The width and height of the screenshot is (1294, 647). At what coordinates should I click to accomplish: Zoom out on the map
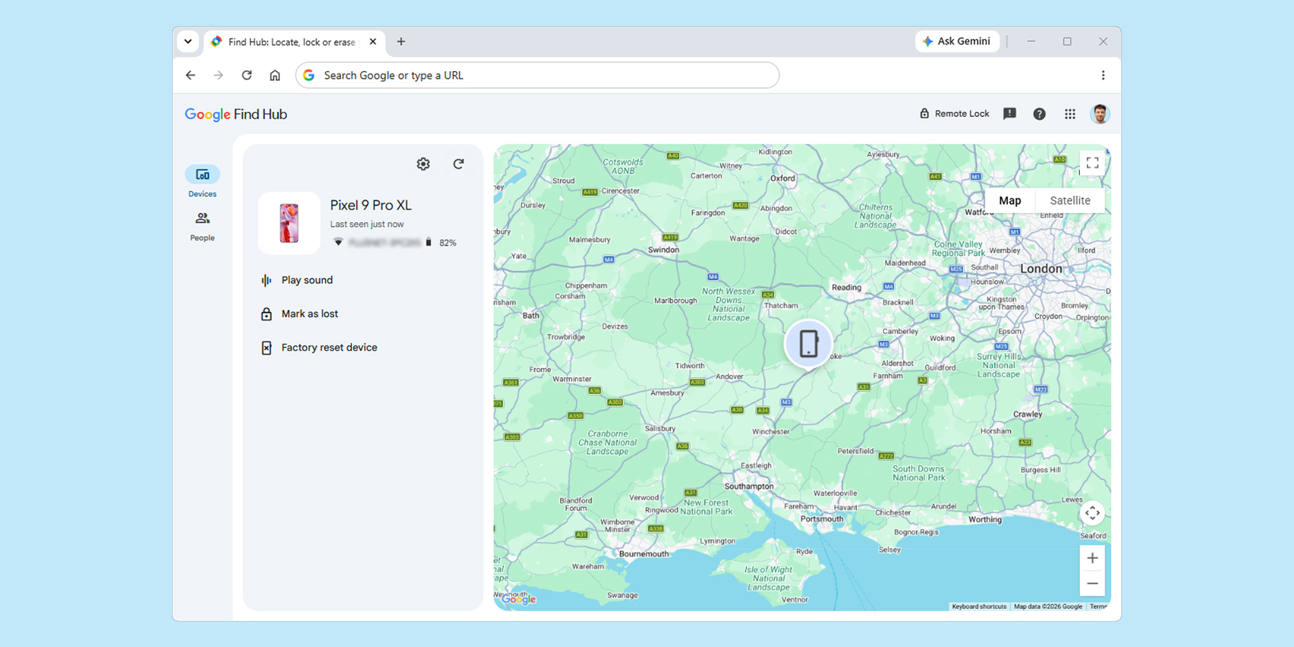1093,584
